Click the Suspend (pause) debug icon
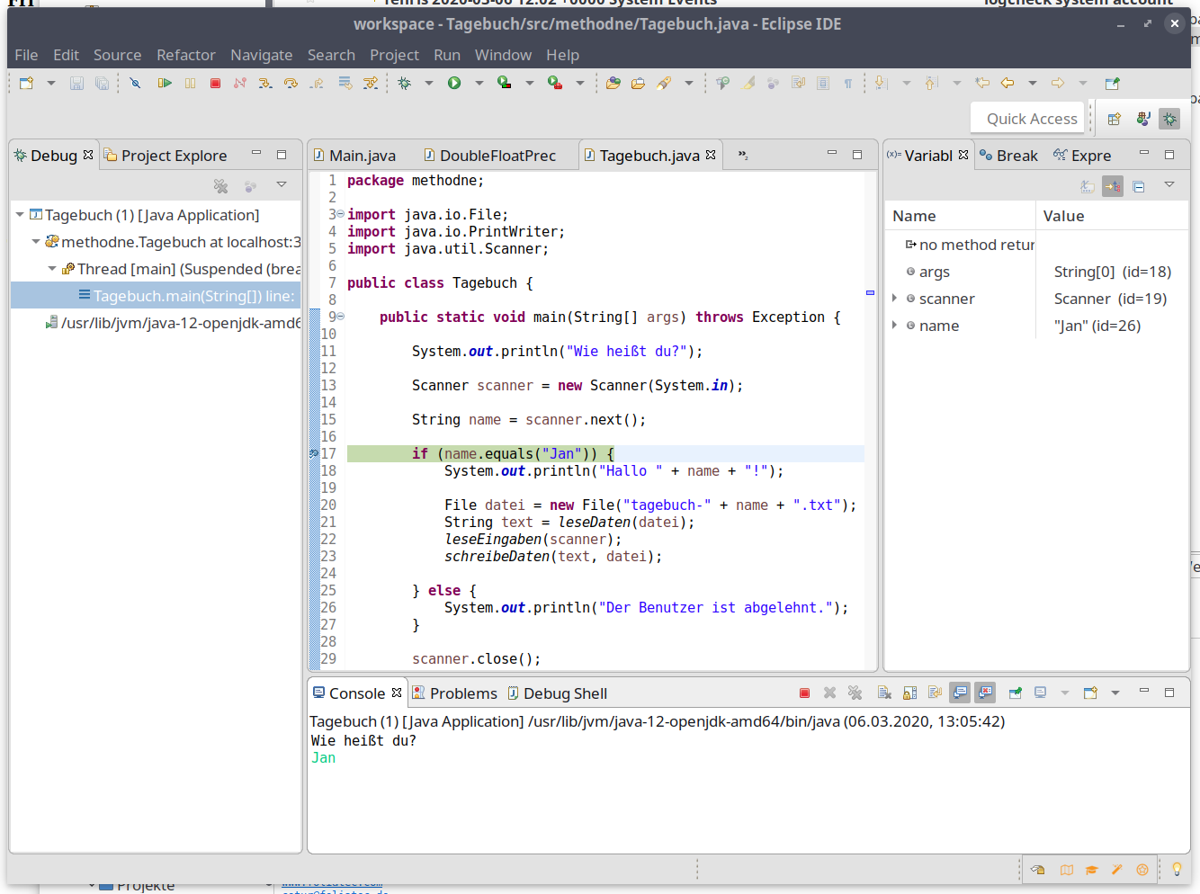1200x894 pixels. pos(191,83)
